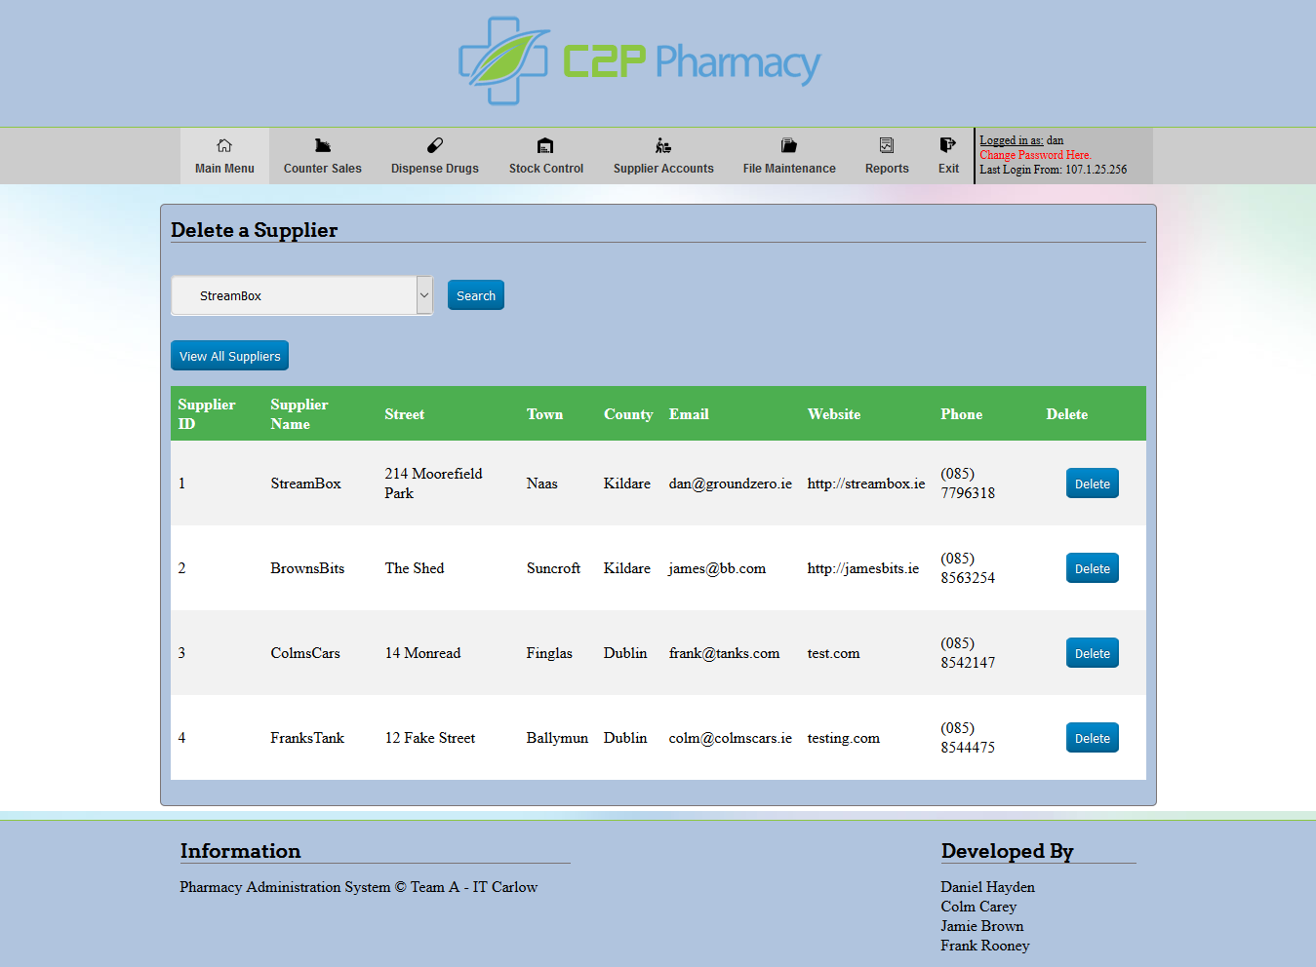Click the Dispense Drugs pill icon
Viewport: 1316px width, 967px height.
[435, 146]
